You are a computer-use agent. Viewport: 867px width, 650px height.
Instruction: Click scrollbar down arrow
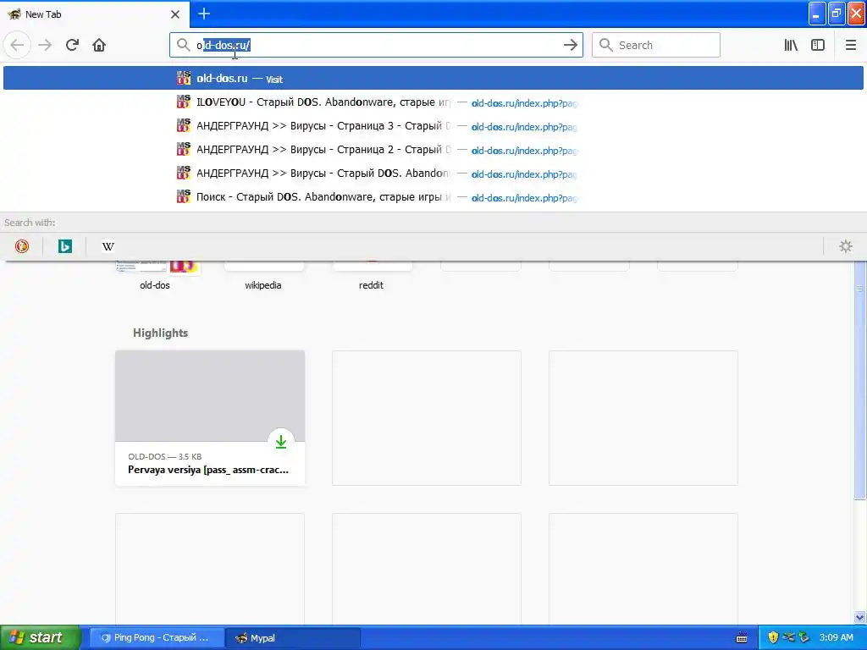pyautogui.click(x=859, y=617)
